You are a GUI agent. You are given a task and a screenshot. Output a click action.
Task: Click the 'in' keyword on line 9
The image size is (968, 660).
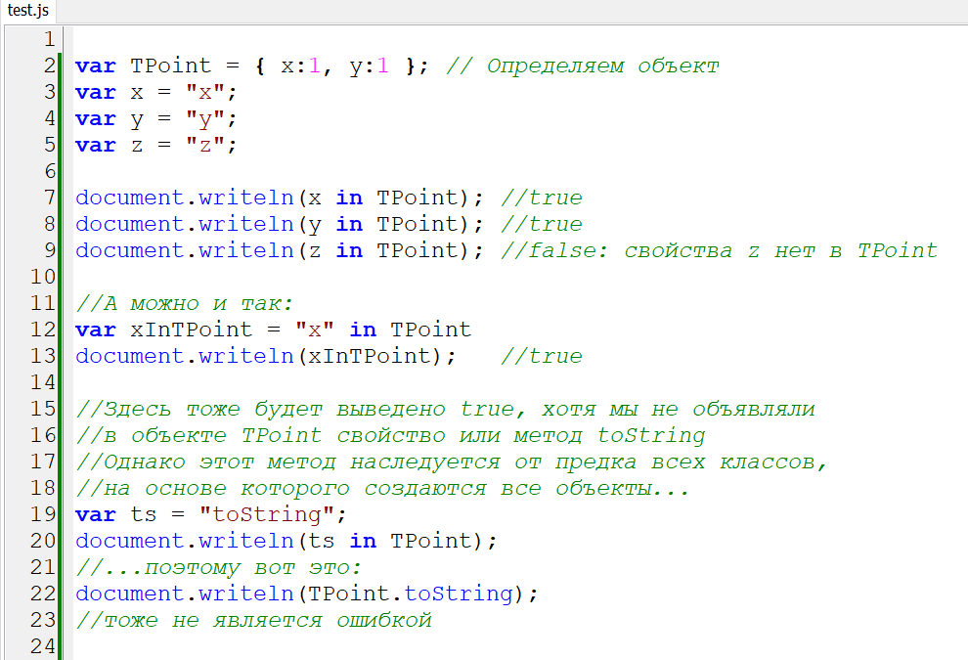pos(349,250)
